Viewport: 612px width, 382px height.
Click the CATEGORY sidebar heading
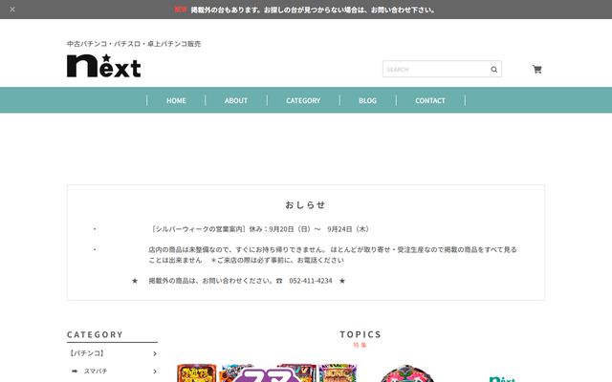95,335
